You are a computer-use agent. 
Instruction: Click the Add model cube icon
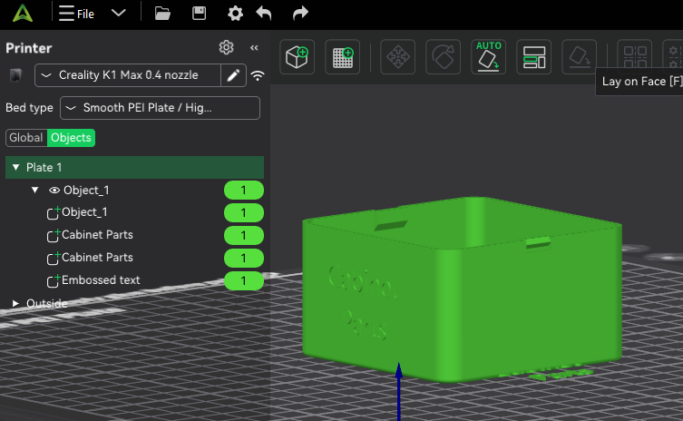(x=298, y=56)
